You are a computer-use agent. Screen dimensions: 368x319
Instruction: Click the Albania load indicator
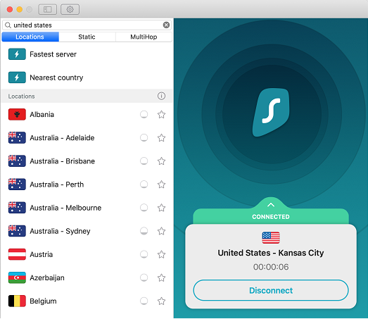point(144,114)
